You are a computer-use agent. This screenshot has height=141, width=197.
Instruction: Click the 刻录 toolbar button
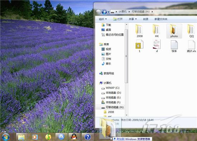[x=146, y=19]
